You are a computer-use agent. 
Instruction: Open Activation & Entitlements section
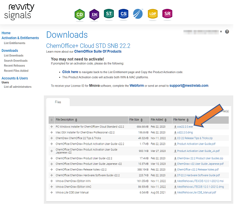20,38
